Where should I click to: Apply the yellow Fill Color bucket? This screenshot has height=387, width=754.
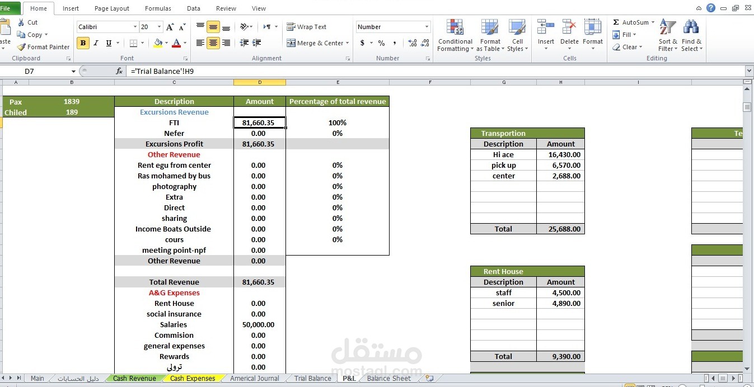click(158, 43)
